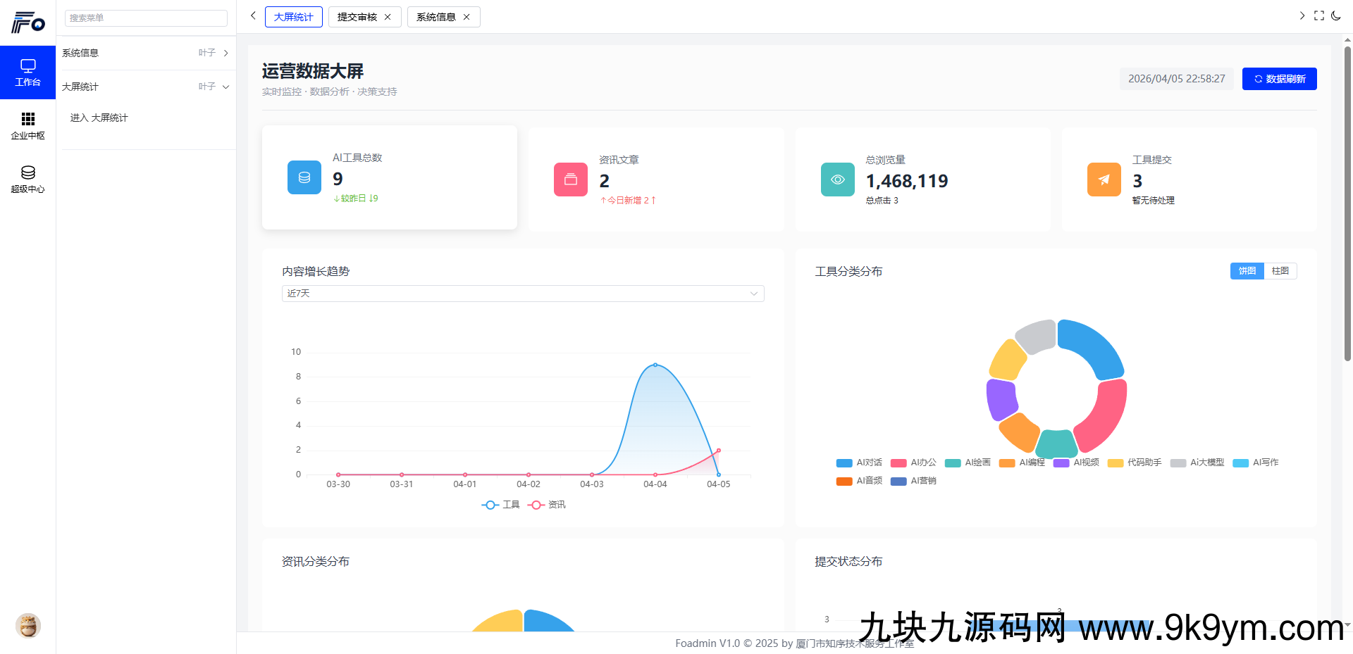Click the back navigation arrow left of the tabs

pyautogui.click(x=253, y=15)
